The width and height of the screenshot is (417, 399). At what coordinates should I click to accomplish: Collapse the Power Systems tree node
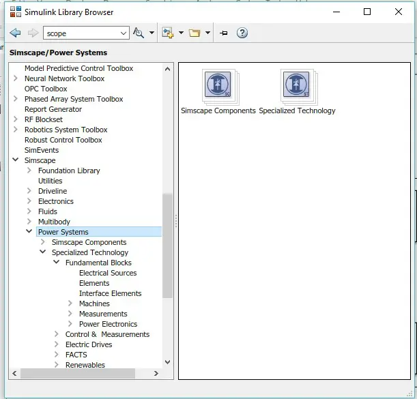(x=29, y=232)
